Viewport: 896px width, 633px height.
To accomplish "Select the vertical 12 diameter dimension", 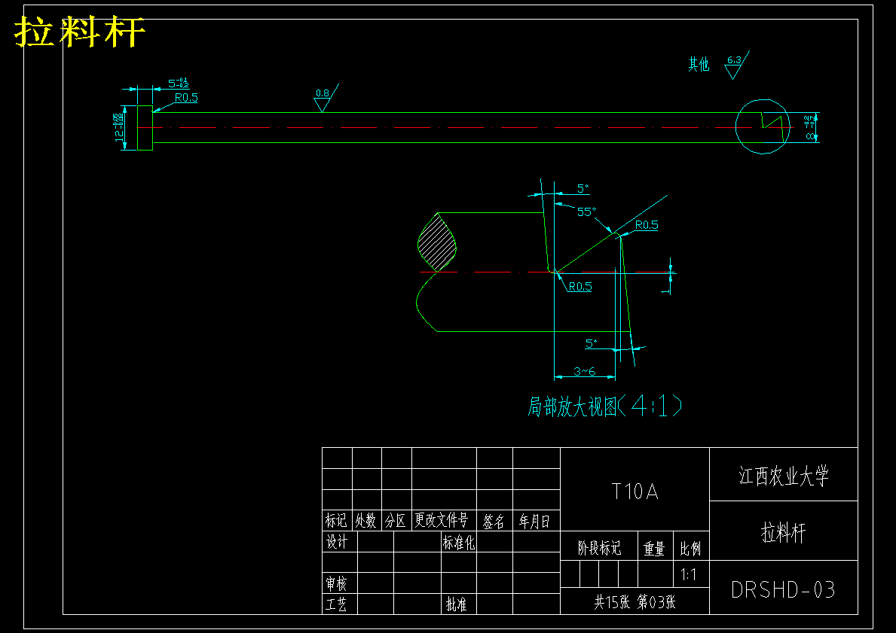I will [119, 127].
